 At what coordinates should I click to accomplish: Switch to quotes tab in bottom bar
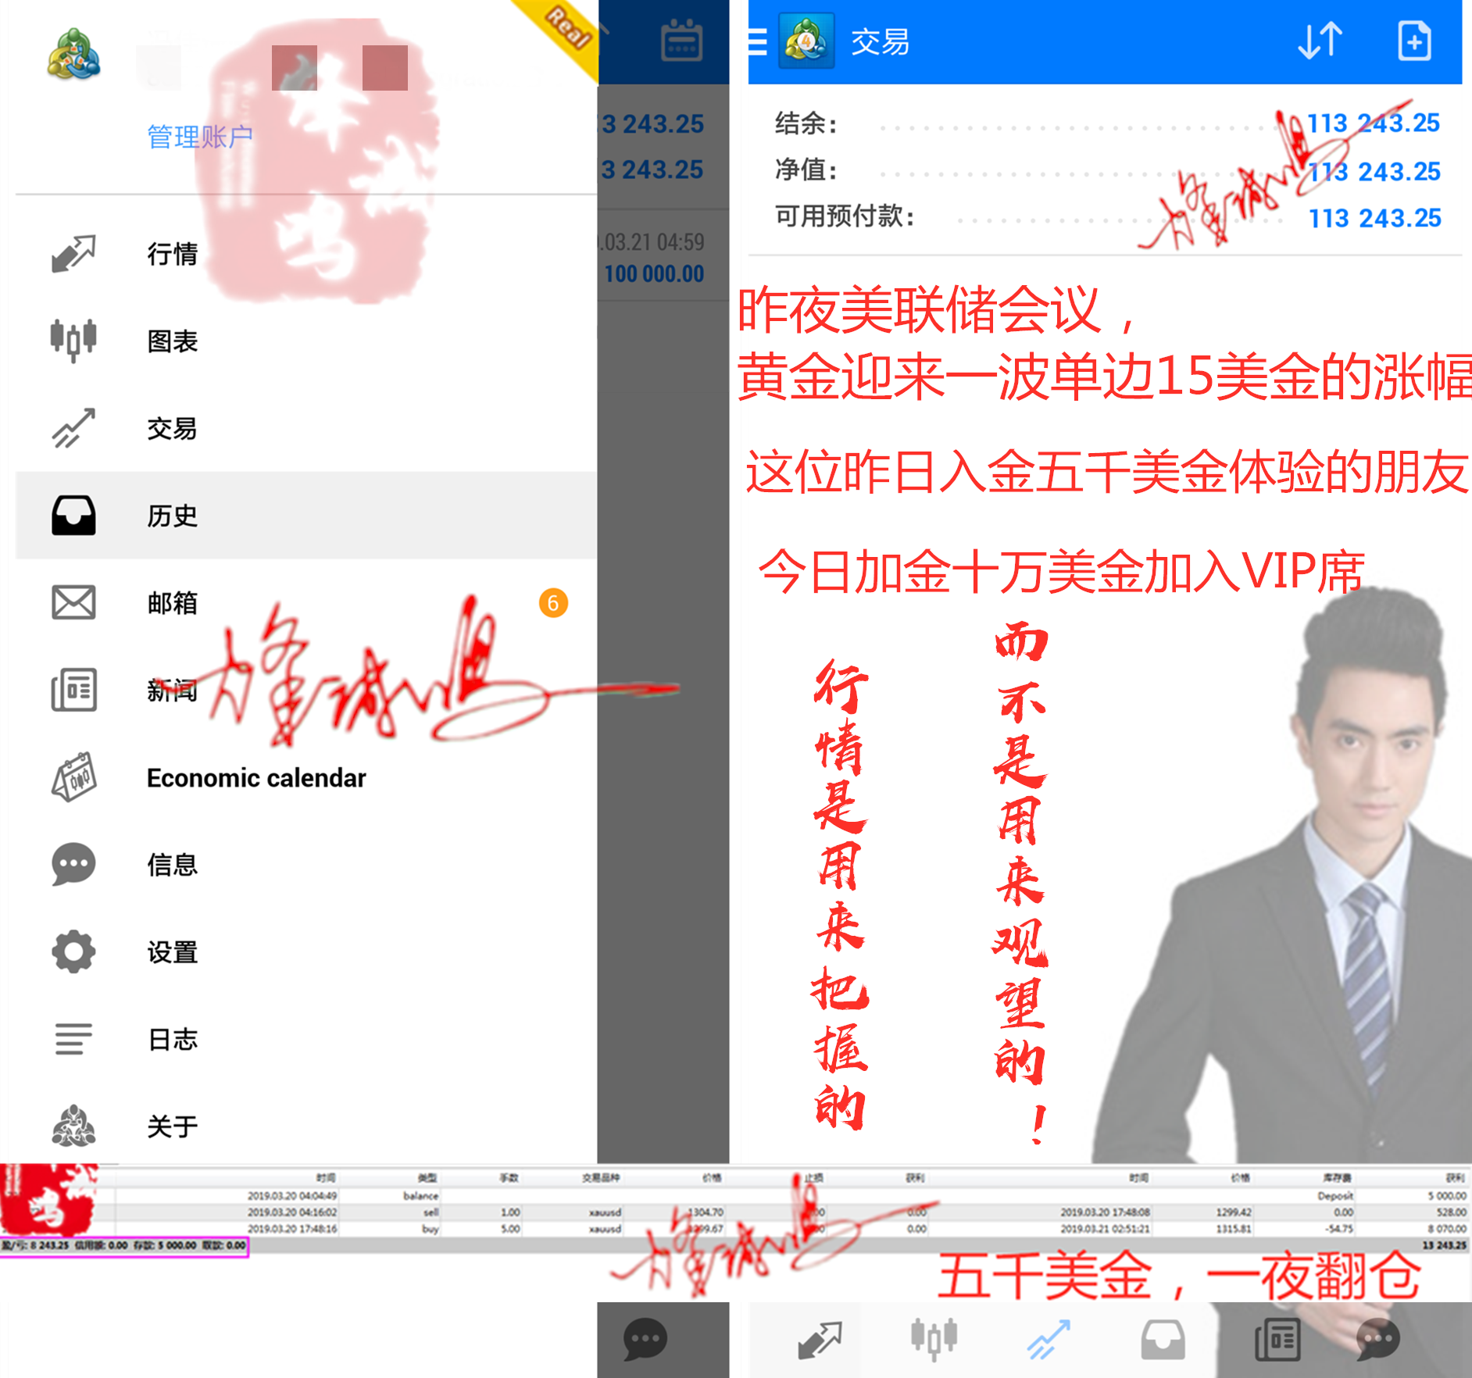click(820, 1339)
